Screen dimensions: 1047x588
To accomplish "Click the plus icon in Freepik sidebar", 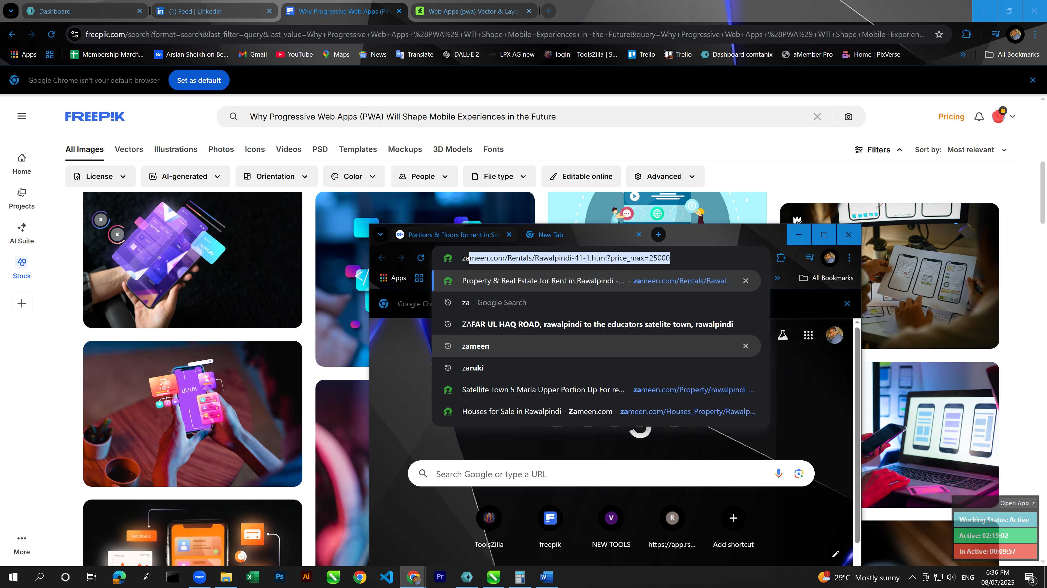I will point(22,303).
